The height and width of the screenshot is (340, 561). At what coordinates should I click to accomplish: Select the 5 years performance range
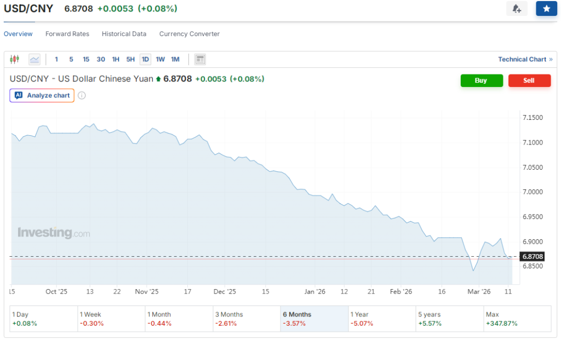[x=450, y=319]
